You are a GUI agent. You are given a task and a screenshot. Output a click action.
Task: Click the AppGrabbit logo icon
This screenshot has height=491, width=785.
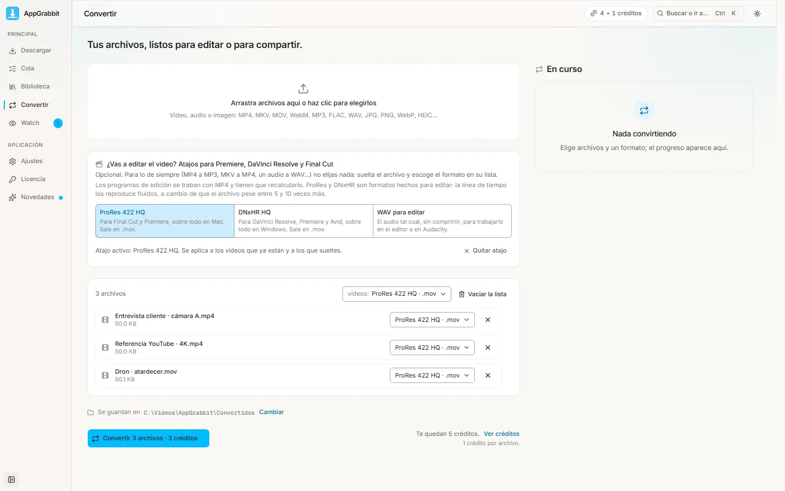coord(12,13)
